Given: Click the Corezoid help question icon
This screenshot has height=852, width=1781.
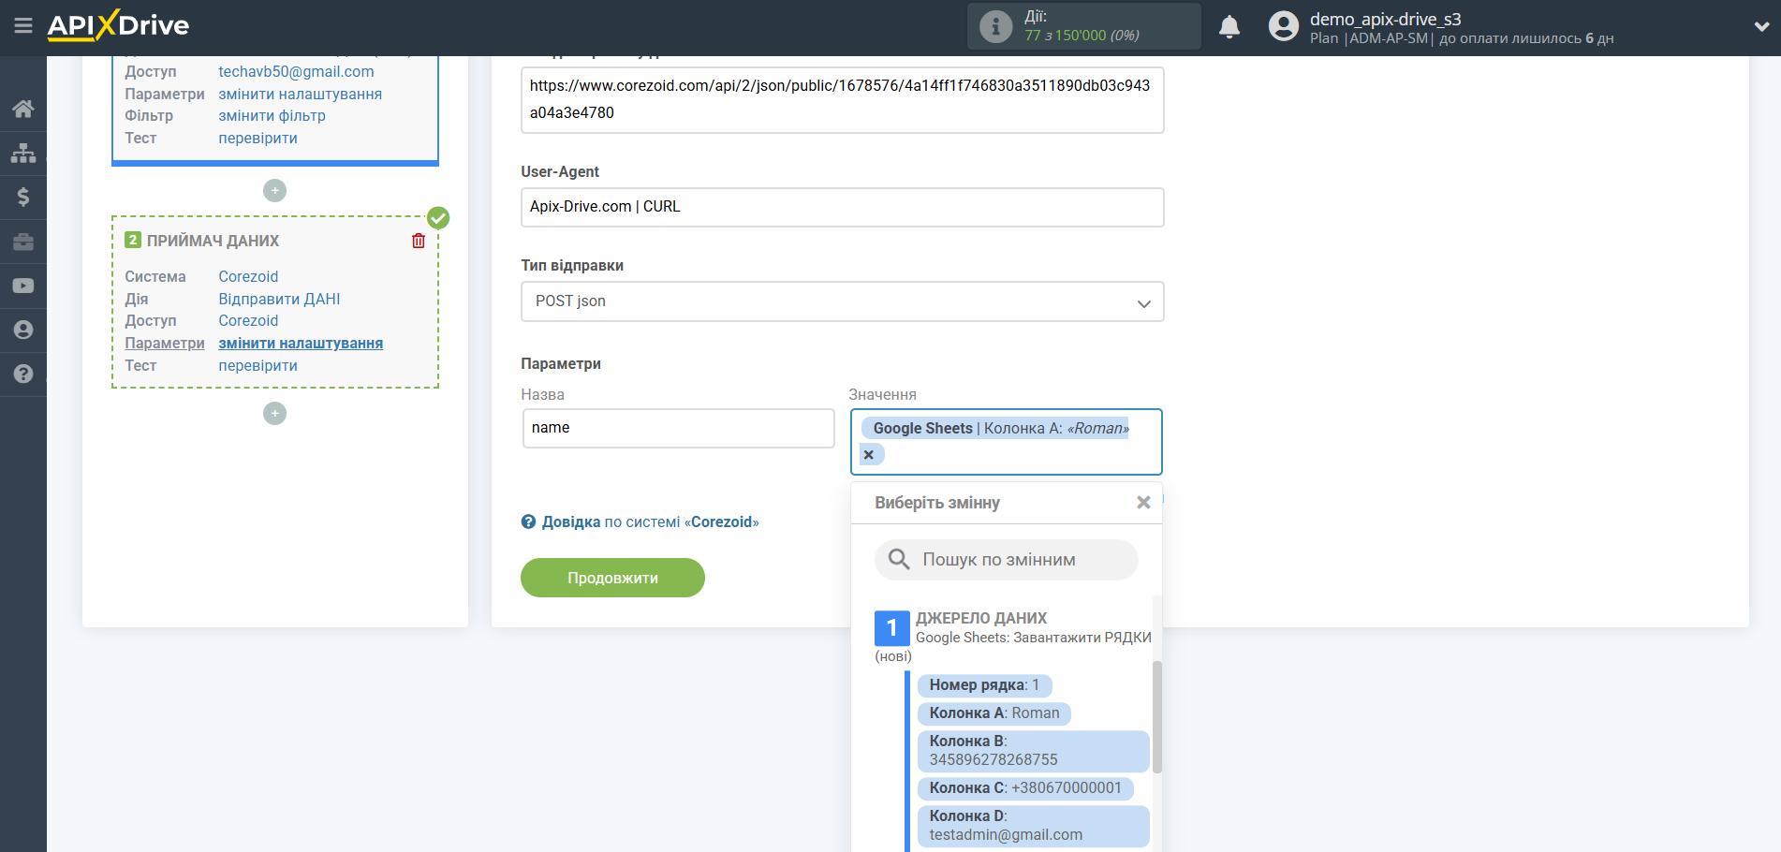Looking at the screenshot, I should click(528, 521).
